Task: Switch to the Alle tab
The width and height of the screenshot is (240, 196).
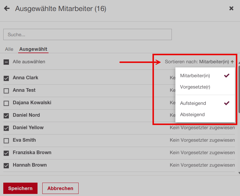Action: [9, 49]
